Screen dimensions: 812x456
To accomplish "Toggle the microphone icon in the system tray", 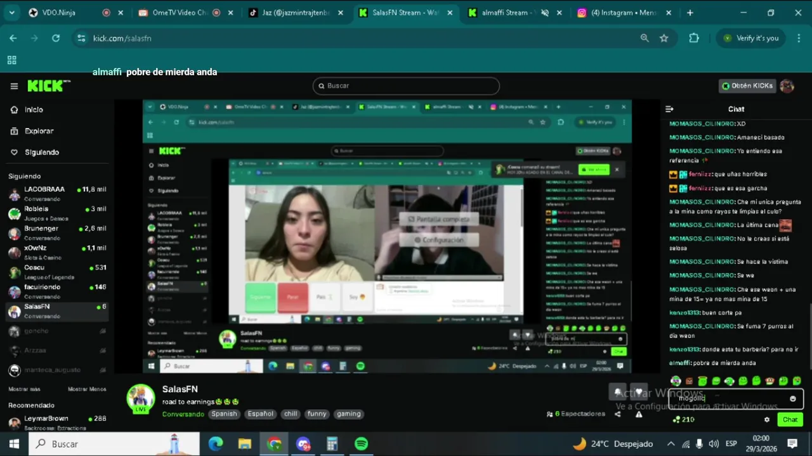I will click(x=699, y=444).
